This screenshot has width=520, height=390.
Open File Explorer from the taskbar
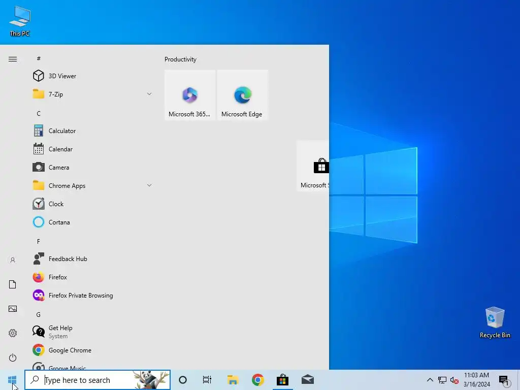[x=233, y=380]
